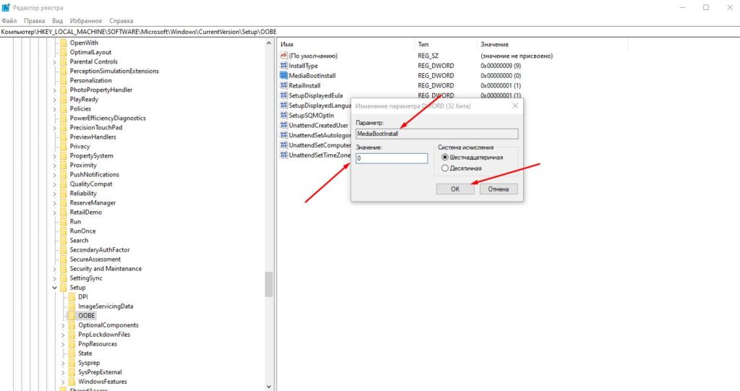
Task: Confirm with the OK button
Action: pyautogui.click(x=455, y=189)
